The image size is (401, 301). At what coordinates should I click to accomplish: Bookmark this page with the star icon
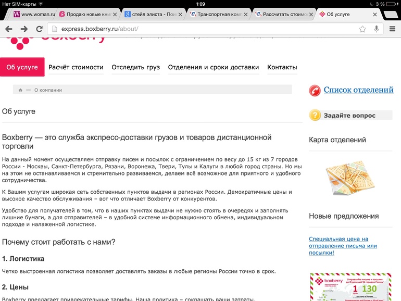point(362,29)
